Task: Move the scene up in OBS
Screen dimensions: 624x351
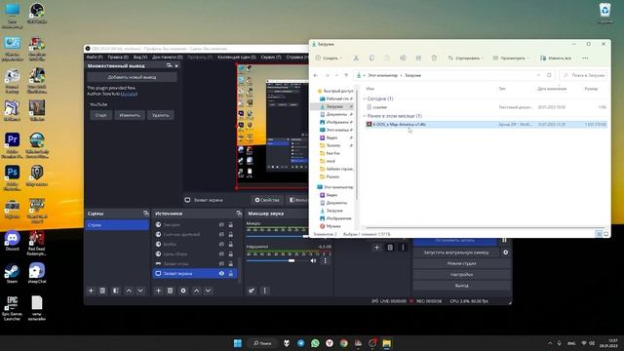Action: point(129,291)
